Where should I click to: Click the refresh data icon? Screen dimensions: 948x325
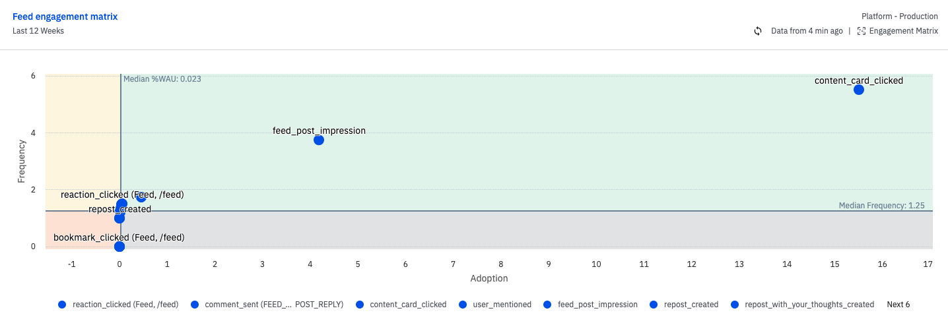click(x=758, y=31)
